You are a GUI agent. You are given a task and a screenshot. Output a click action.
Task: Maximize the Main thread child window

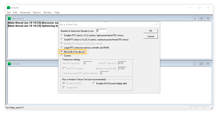tap(201, 18)
